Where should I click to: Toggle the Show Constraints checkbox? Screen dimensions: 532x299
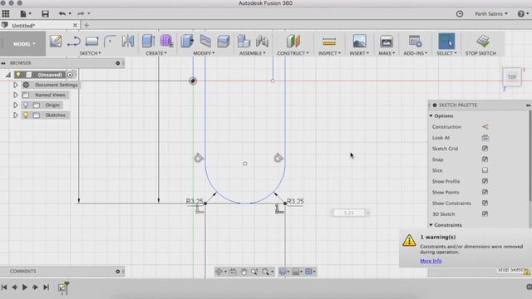(485, 203)
